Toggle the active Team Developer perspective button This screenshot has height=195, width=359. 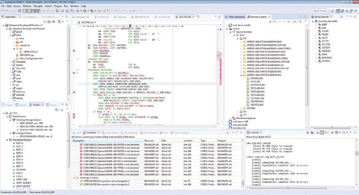338,11
